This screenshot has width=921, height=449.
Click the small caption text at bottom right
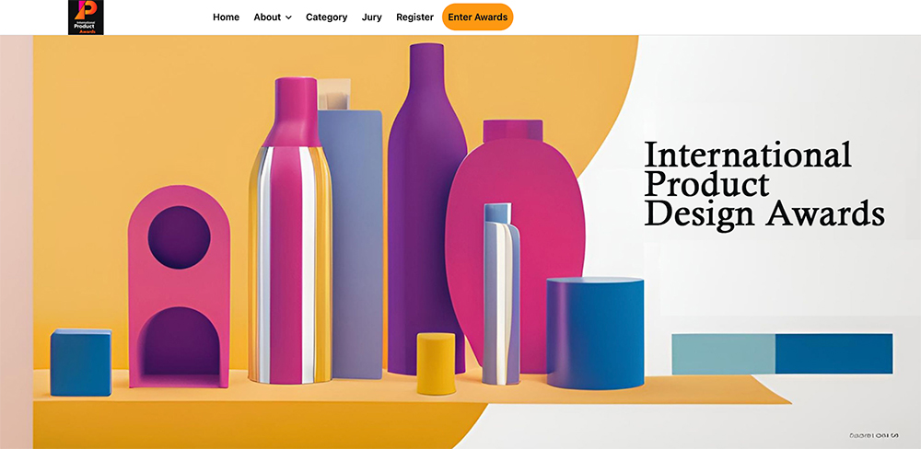(x=875, y=435)
